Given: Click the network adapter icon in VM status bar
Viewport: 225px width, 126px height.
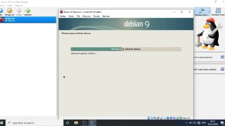Looking at the screenshot, I should click(x=158, y=118).
